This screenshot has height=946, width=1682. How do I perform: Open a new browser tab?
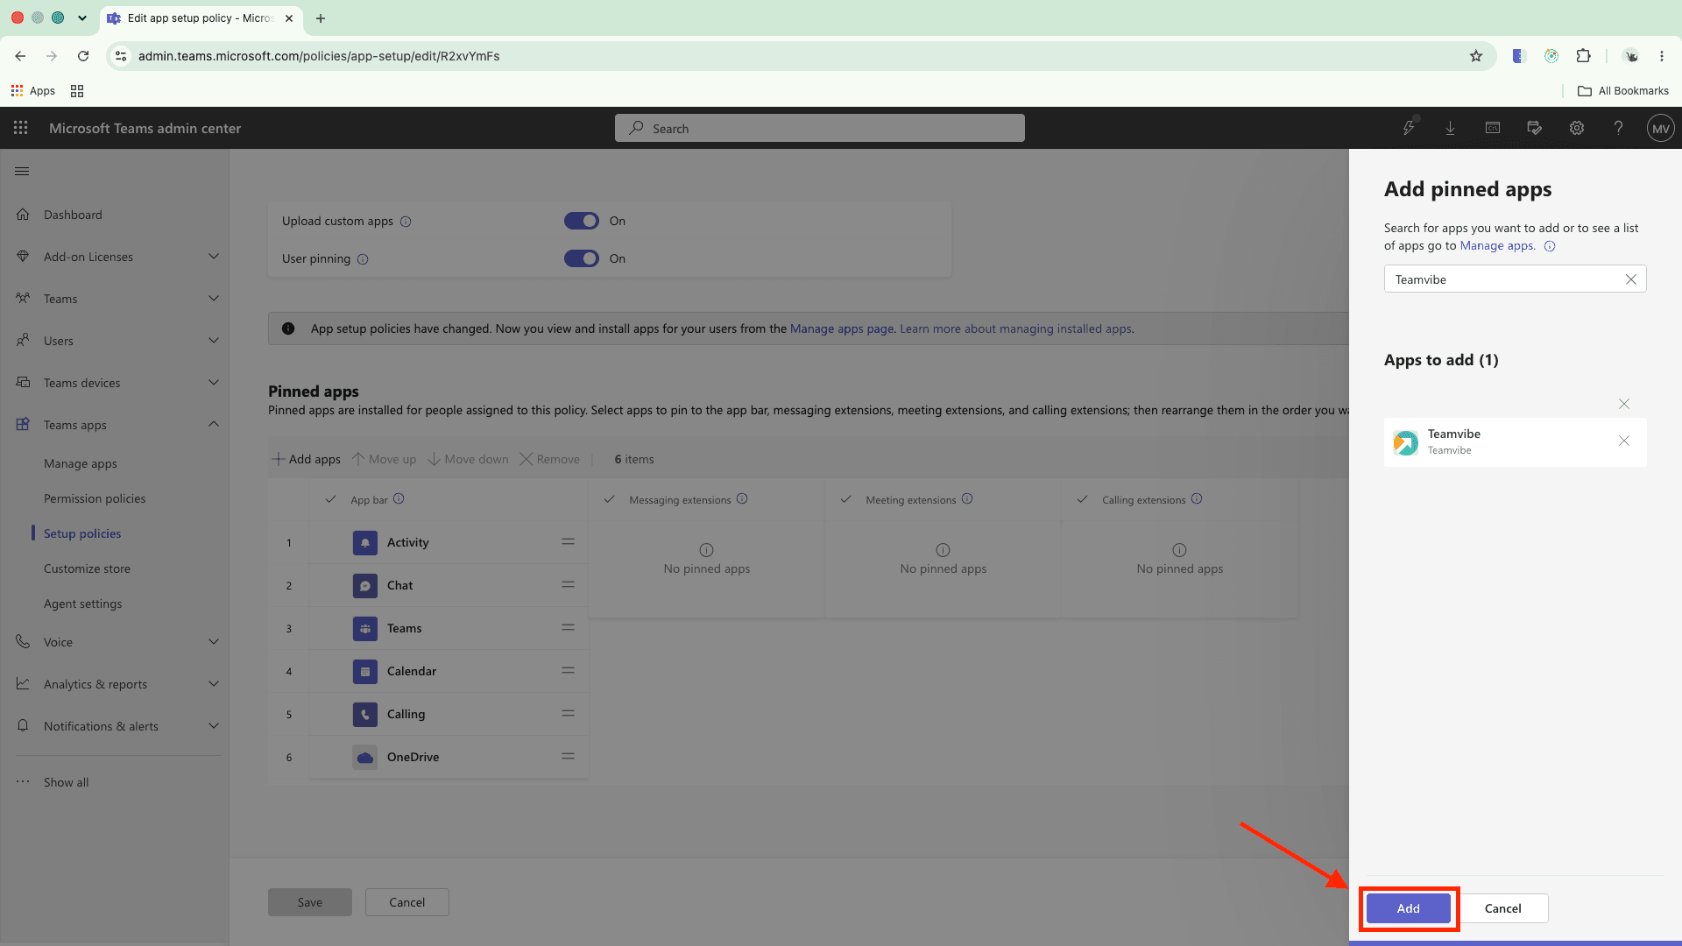[321, 18]
